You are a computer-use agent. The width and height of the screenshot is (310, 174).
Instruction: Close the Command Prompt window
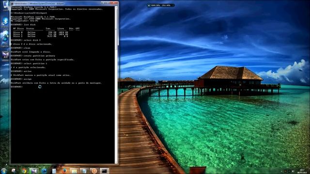pos(114,3)
